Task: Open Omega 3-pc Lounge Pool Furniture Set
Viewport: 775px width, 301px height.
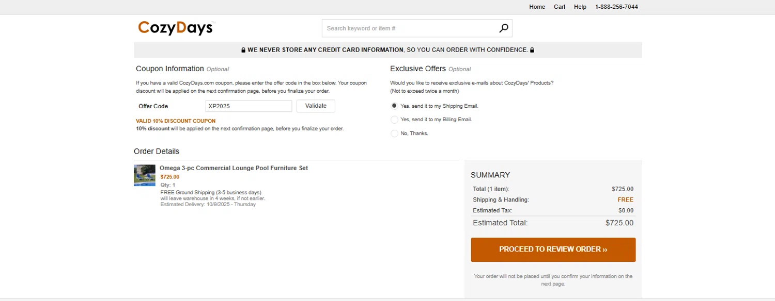Action: coord(234,168)
